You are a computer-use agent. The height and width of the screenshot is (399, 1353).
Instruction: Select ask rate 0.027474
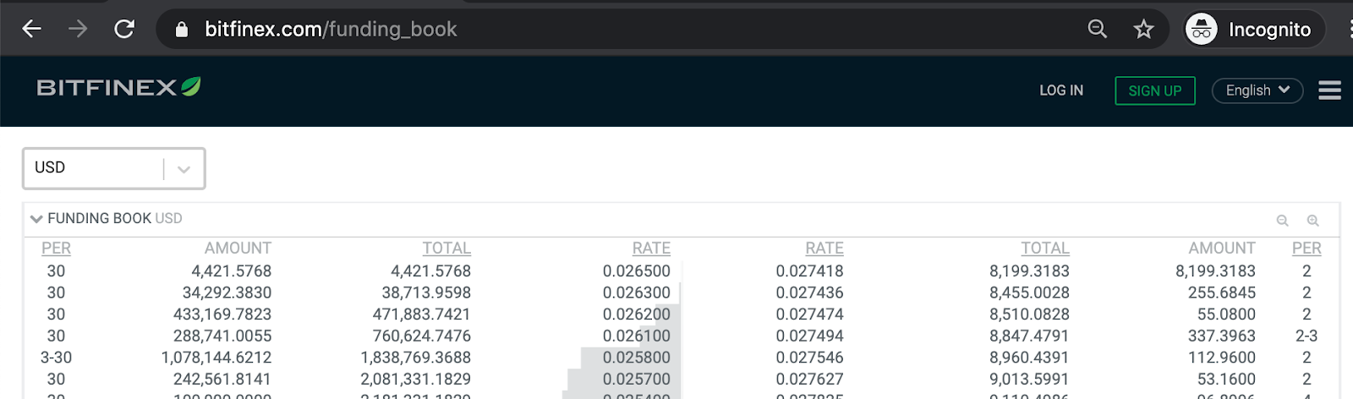tap(810, 314)
